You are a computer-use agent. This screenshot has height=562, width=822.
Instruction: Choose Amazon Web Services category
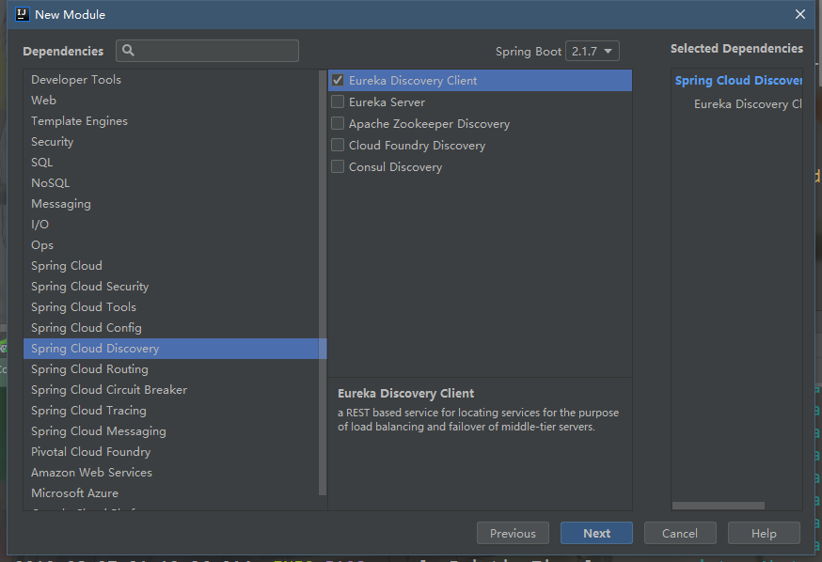pyautogui.click(x=171, y=473)
